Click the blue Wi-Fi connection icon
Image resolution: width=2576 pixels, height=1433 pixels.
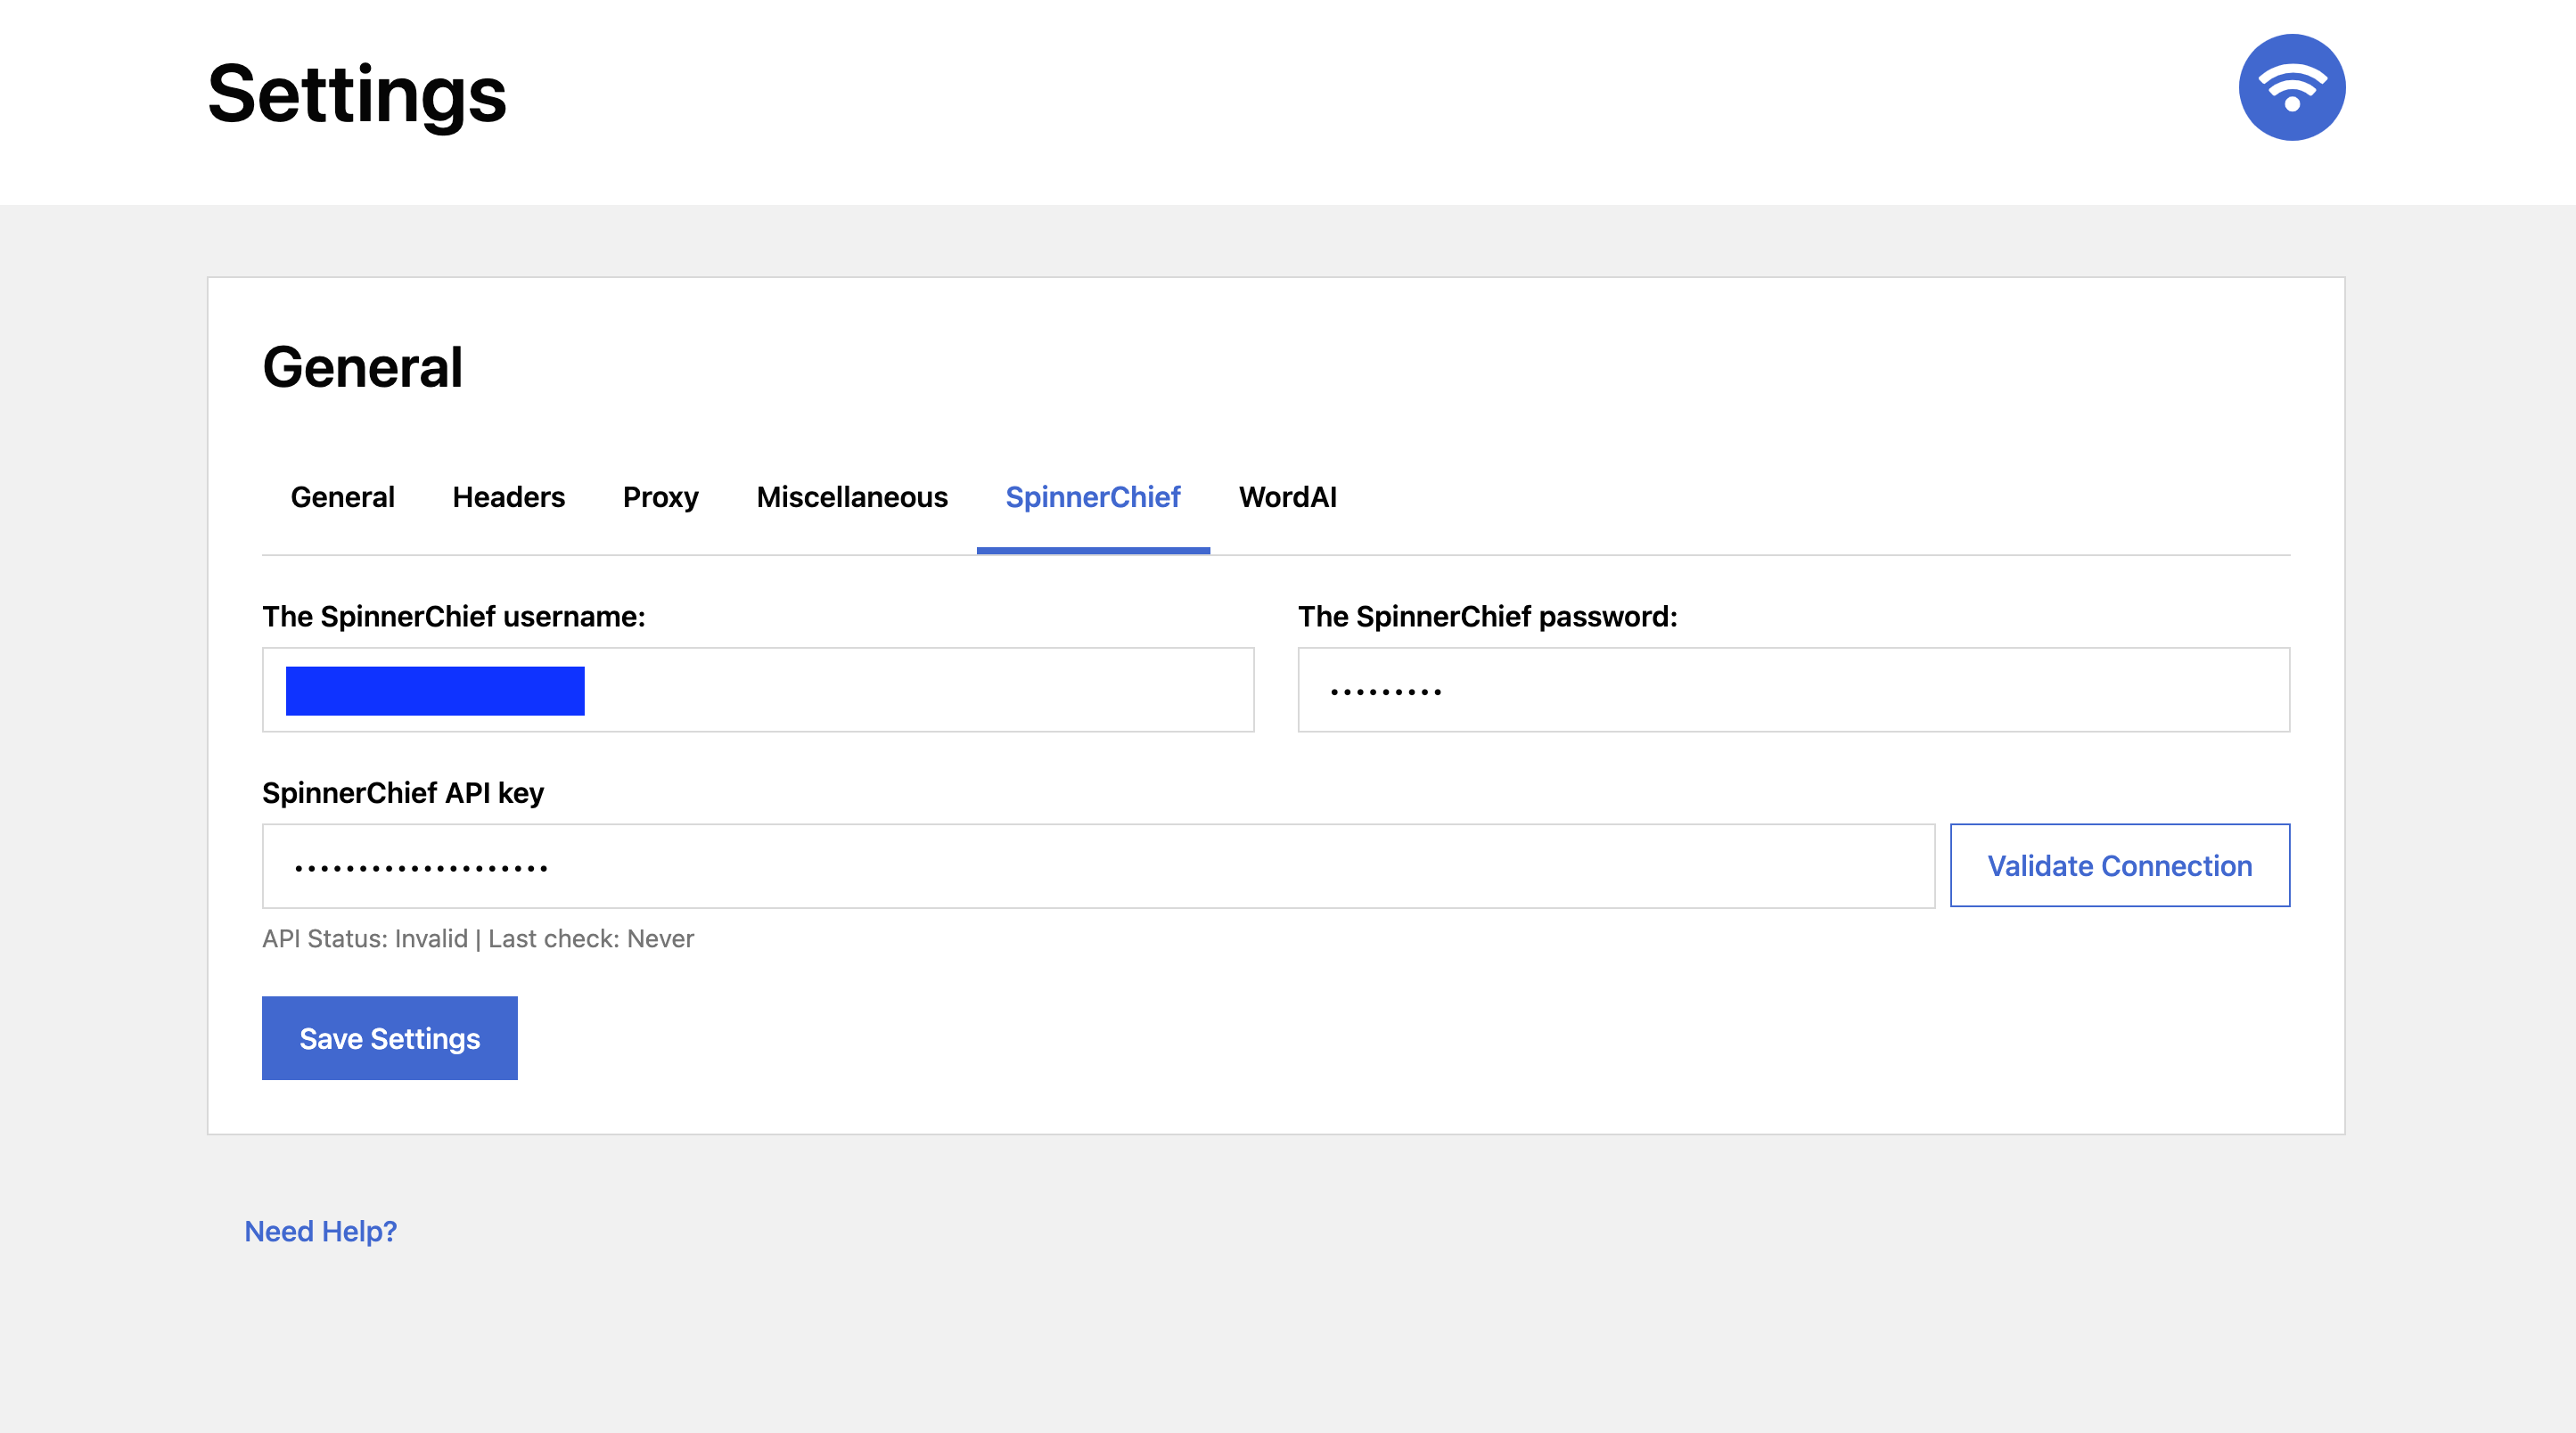pos(2291,88)
